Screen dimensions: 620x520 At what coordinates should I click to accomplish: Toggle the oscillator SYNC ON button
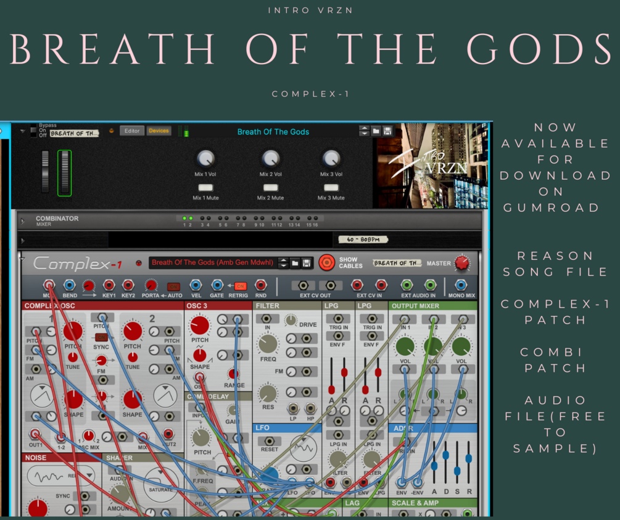(x=102, y=337)
